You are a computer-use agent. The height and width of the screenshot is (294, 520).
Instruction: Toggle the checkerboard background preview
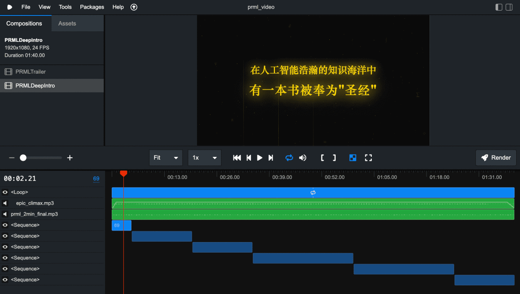tap(352, 157)
